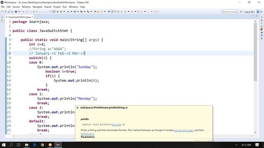Click the 'case 2:' label in code
The image size is (264, 148).
click(x=36, y=108)
